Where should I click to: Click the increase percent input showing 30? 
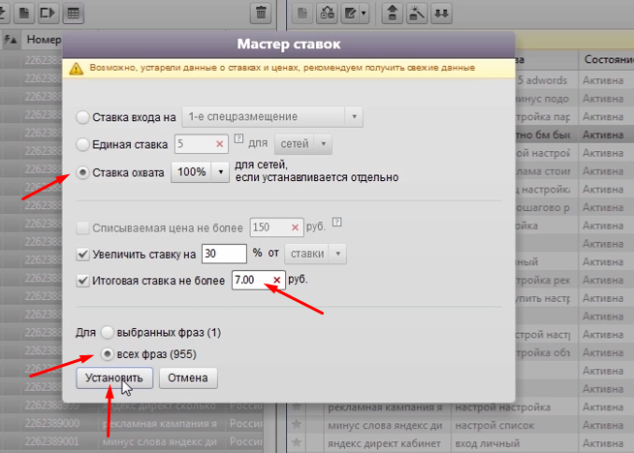(224, 254)
